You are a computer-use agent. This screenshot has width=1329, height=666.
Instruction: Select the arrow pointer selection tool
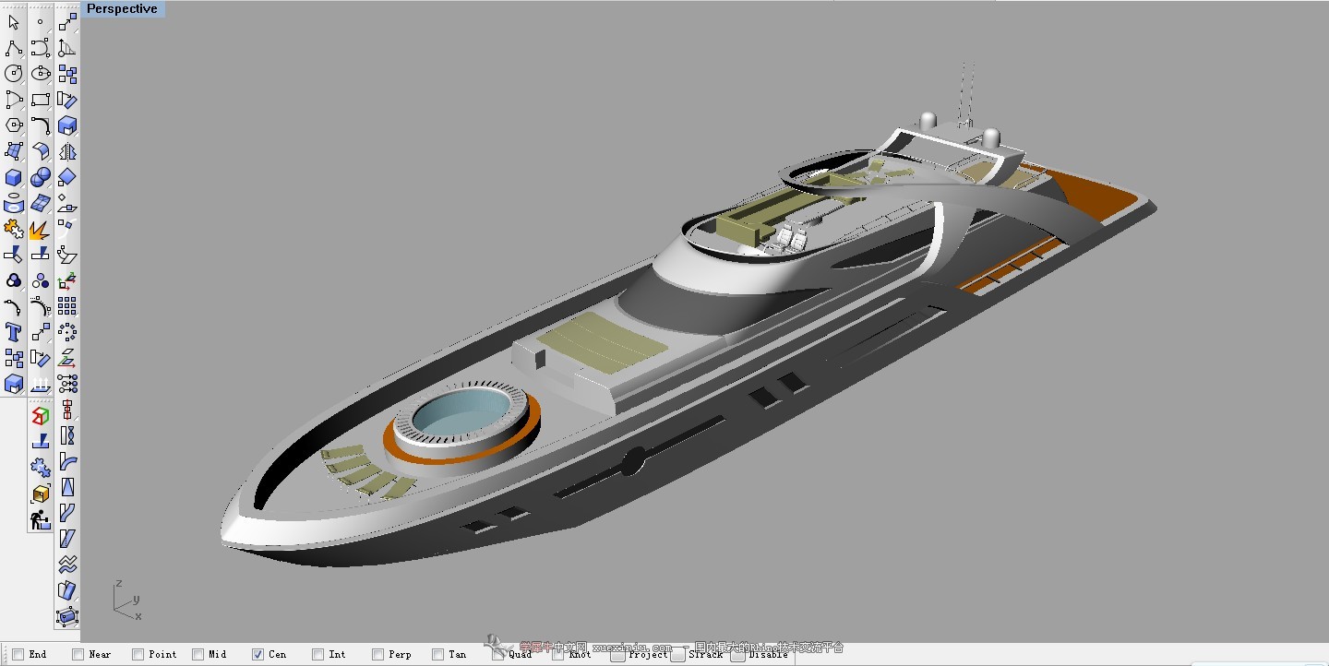(14, 21)
